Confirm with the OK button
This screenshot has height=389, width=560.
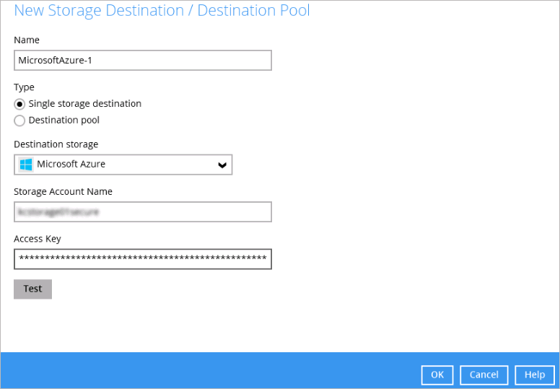coord(437,375)
